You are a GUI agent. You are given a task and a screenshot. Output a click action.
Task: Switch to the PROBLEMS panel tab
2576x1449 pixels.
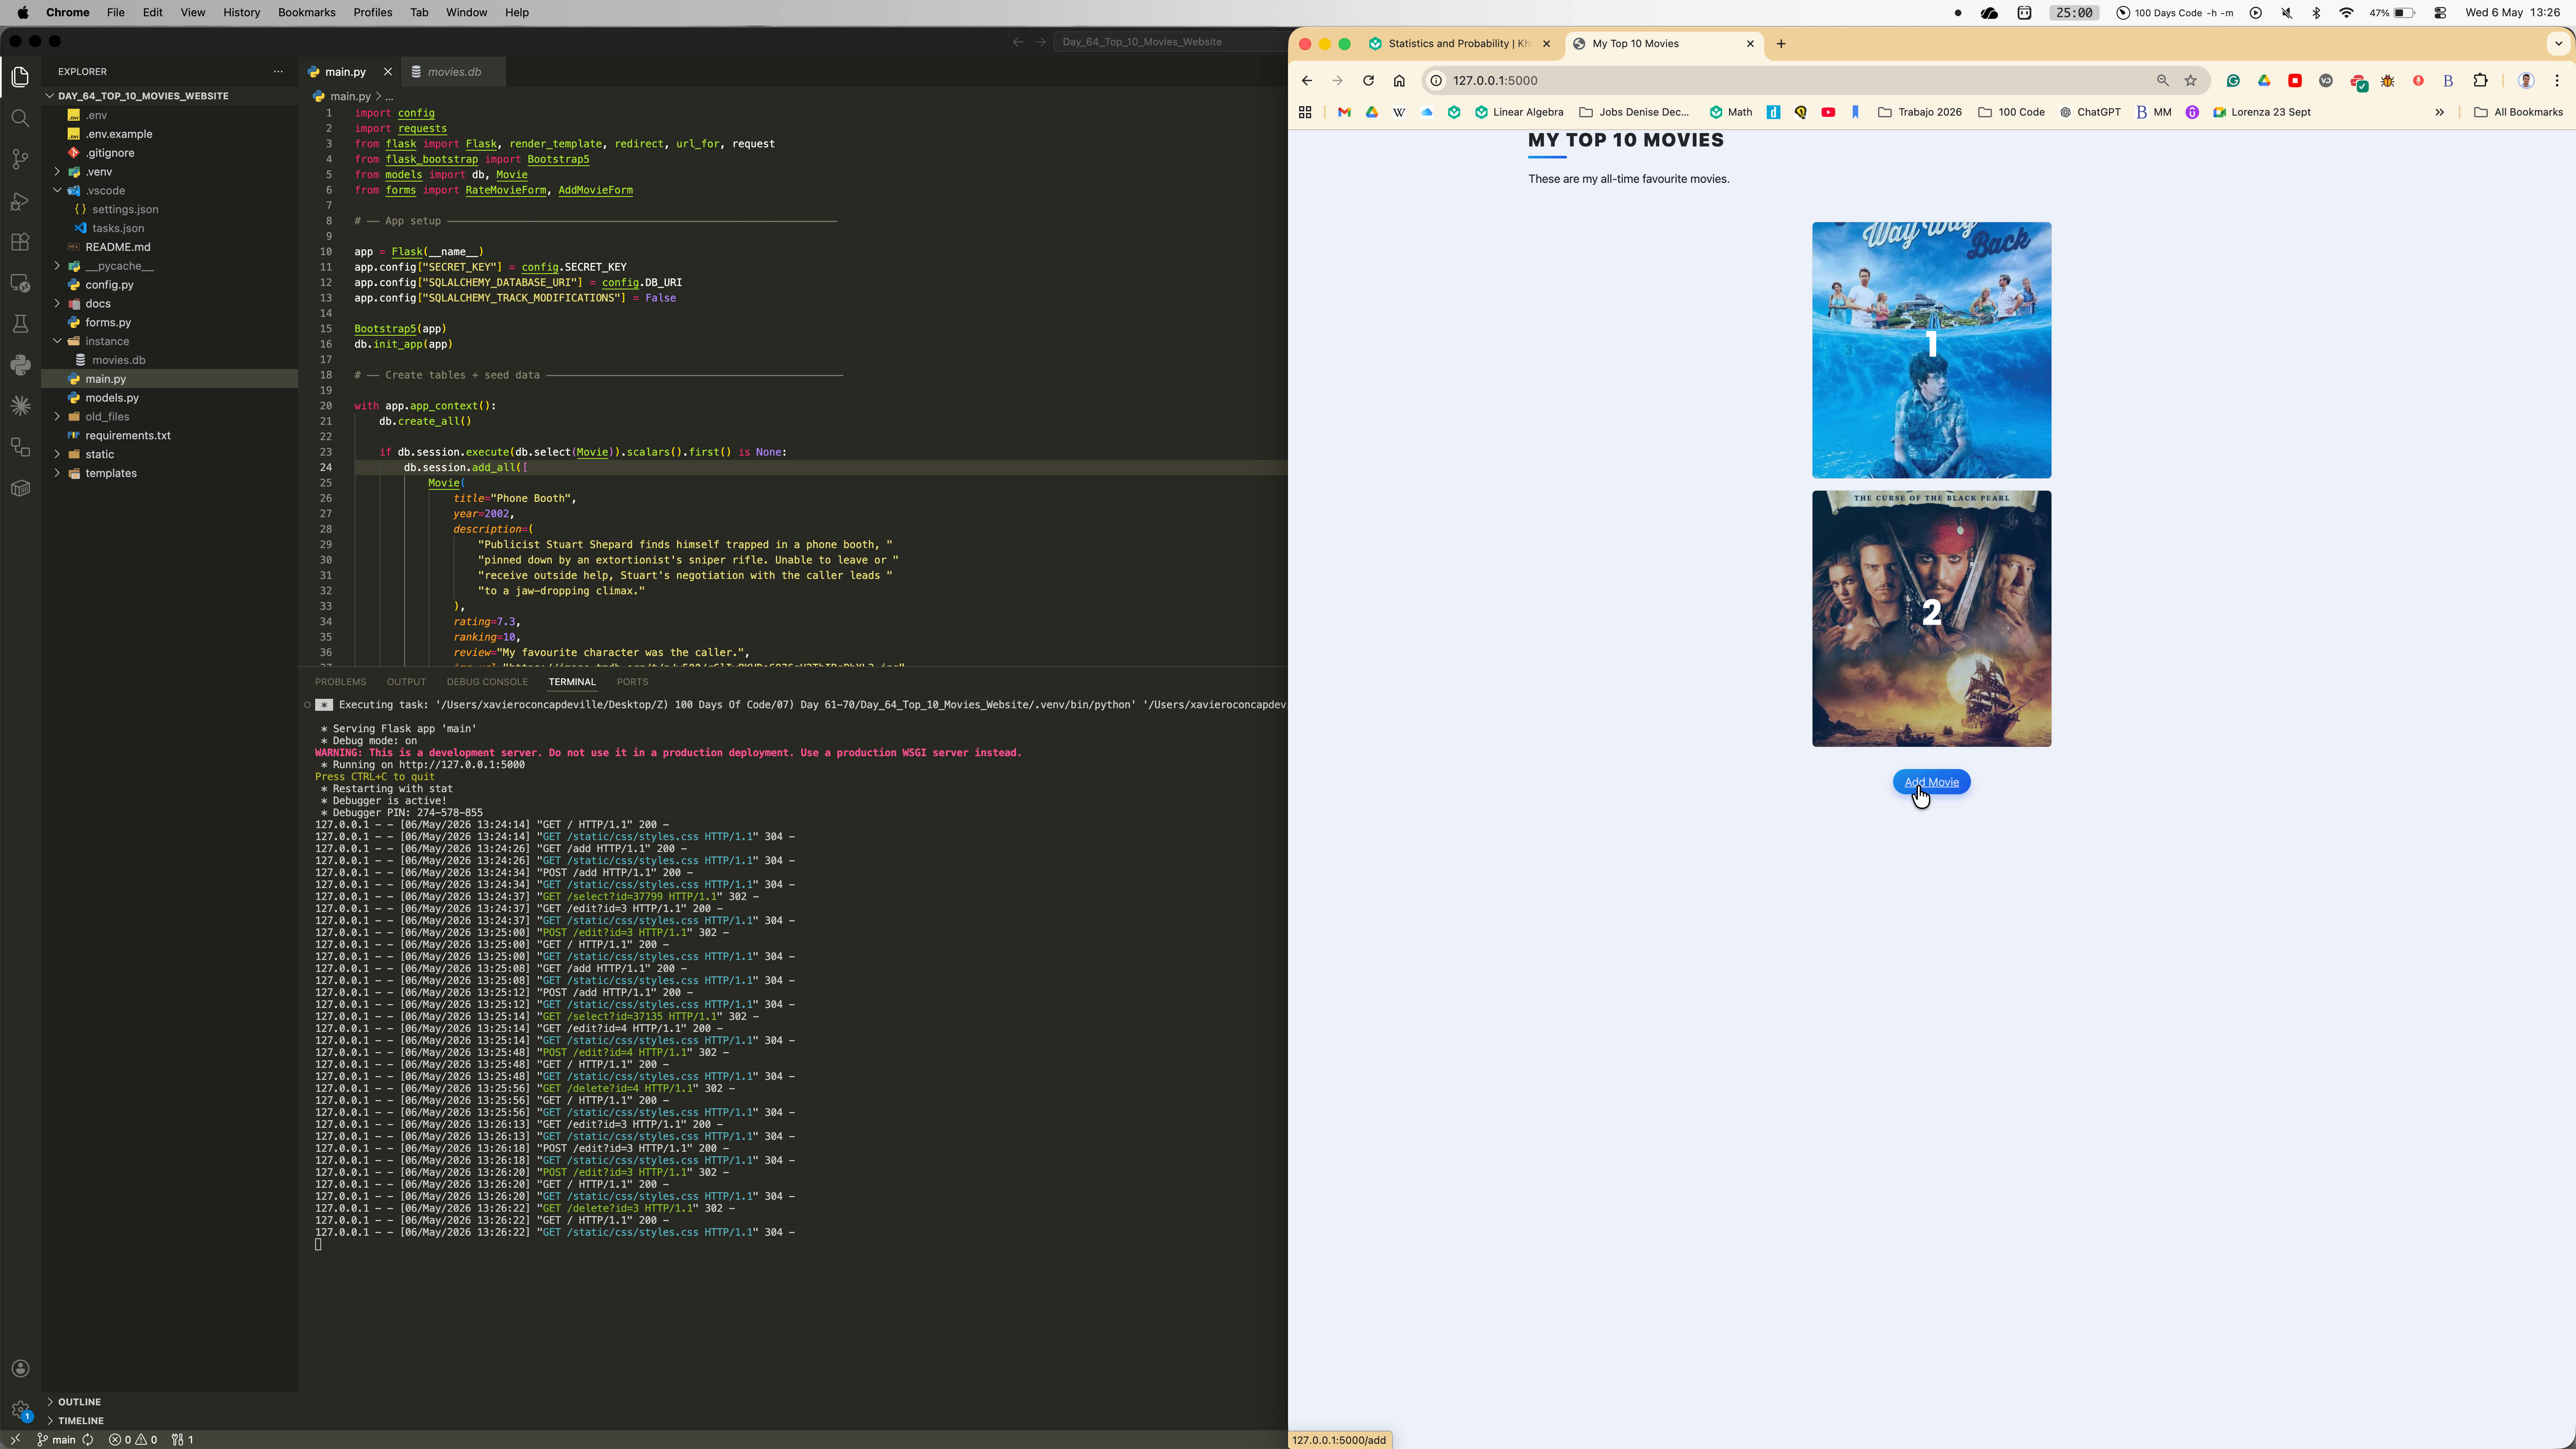tap(340, 682)
